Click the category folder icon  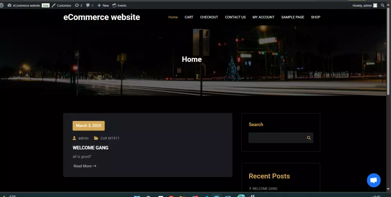click(96, 138)
